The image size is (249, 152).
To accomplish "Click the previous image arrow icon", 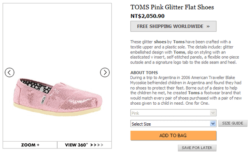I will [x=9, y=73].
